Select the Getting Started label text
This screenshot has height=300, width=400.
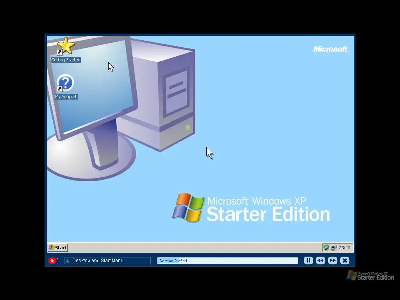coord(66,60)
